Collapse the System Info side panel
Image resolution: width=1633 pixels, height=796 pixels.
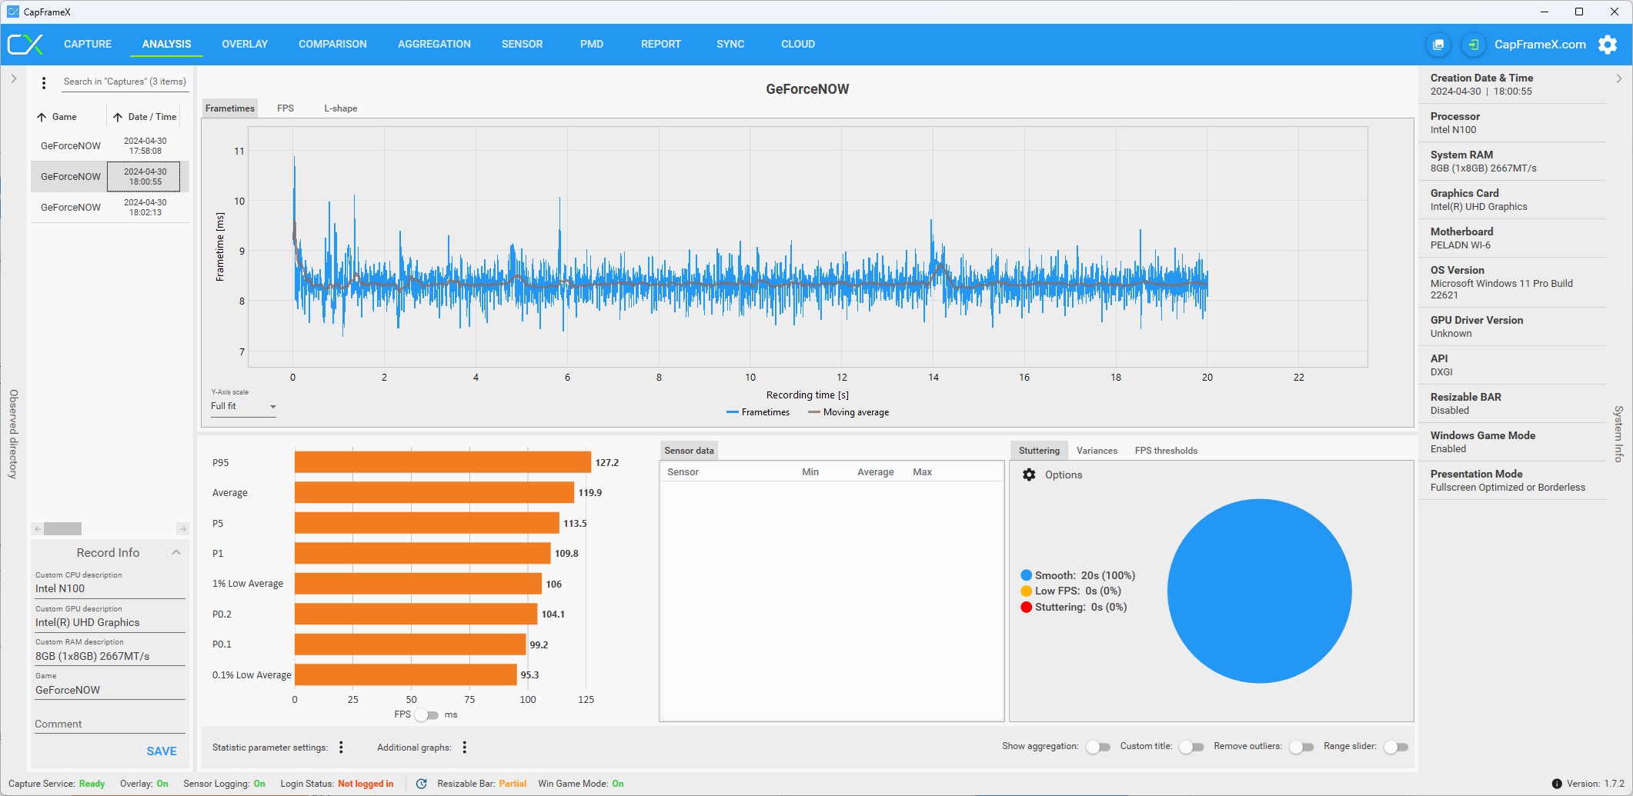point(1618,78)
